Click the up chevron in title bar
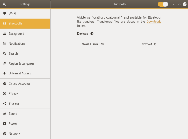Viewport: 188px width, 139px height. click(x=179, y=4)
